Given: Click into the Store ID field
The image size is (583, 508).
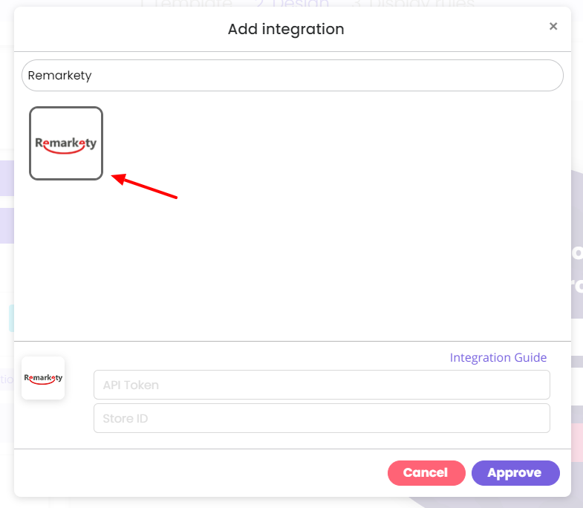Looking at the screenshot, I should [x=322, y=418].
